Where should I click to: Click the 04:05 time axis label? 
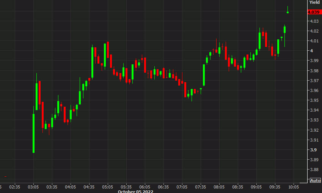point(71,187)
